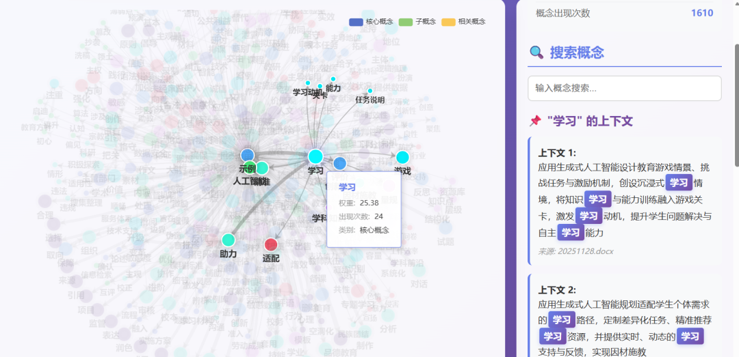Image resolution: width=739 pixels, height=357 pixels.
Task: Click the blue node right of 学习
Action: click(x=339, y=163)
